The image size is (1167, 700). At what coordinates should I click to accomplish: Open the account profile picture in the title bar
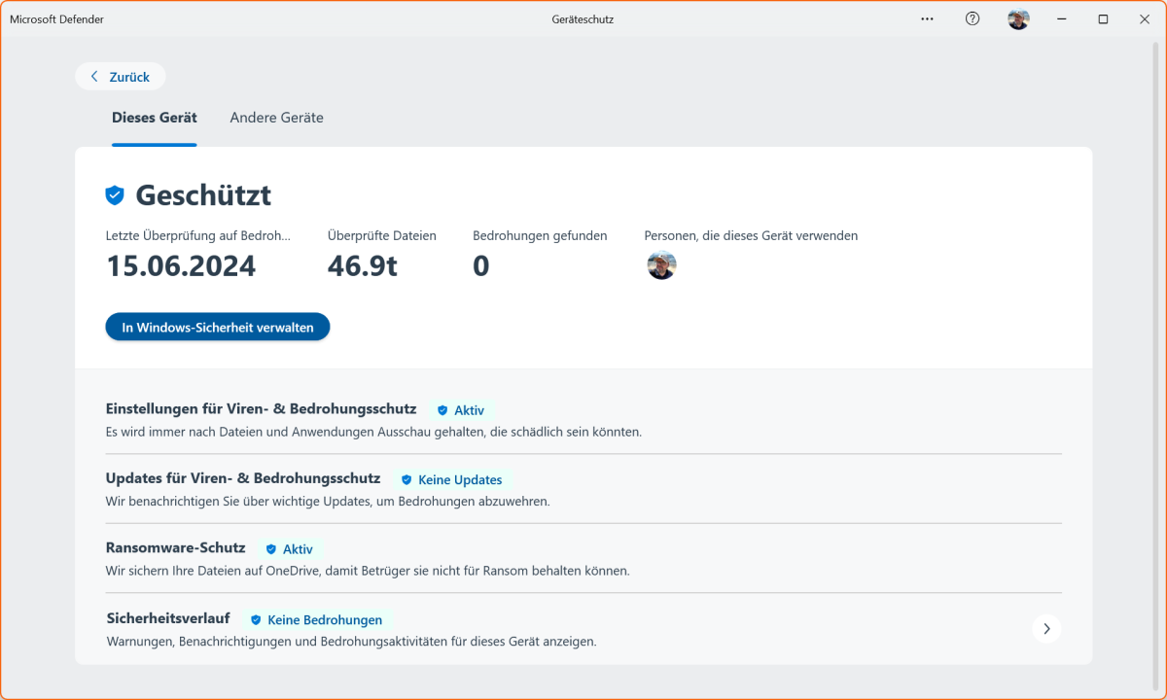click(x=1018, y=18)
